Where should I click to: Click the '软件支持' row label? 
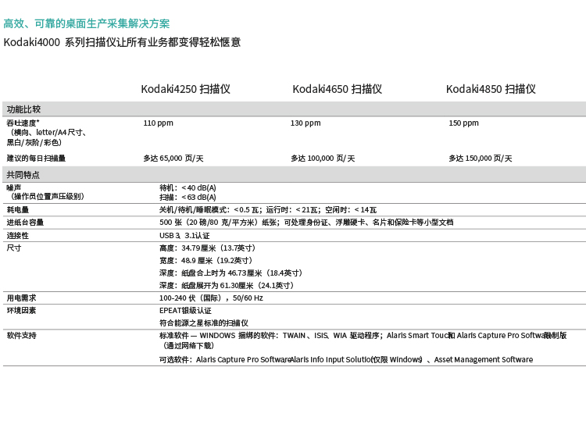point(21,335)
